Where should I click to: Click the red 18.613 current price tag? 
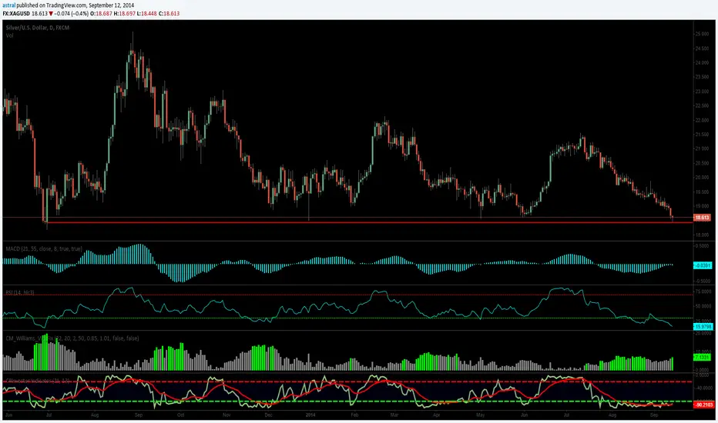point(702,218)
